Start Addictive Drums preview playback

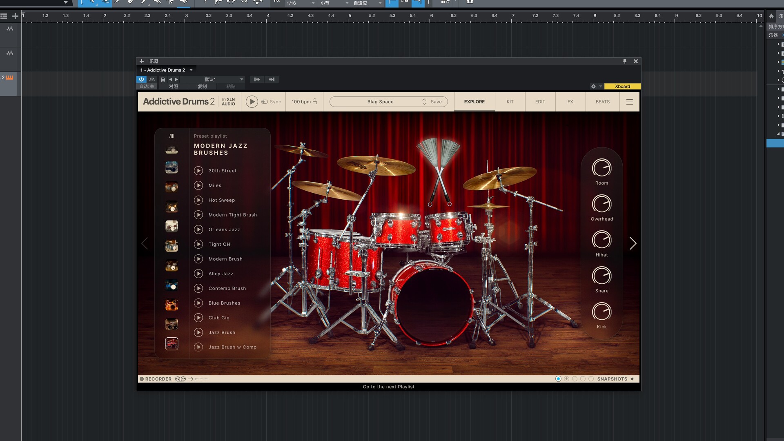(252, 102)
